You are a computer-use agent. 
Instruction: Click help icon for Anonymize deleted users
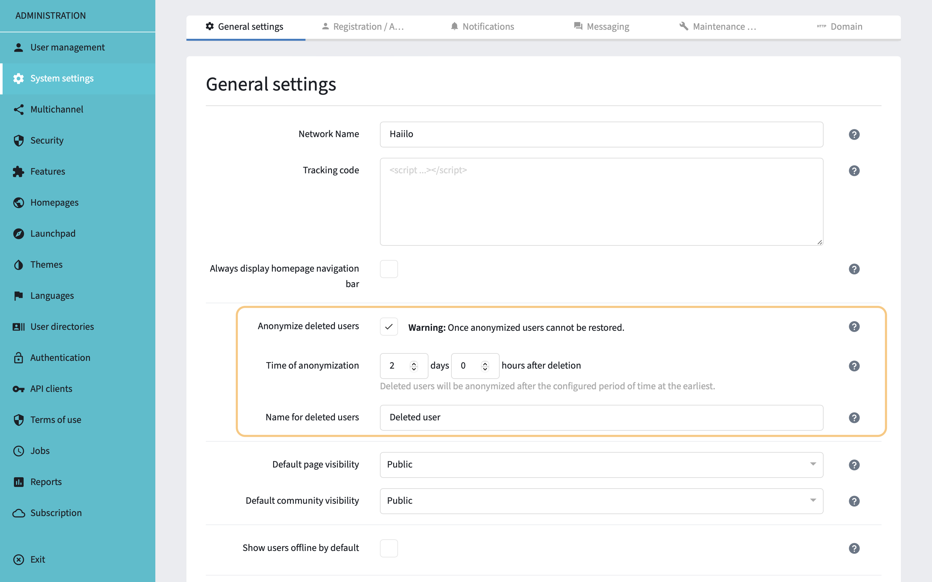(854, 327)
